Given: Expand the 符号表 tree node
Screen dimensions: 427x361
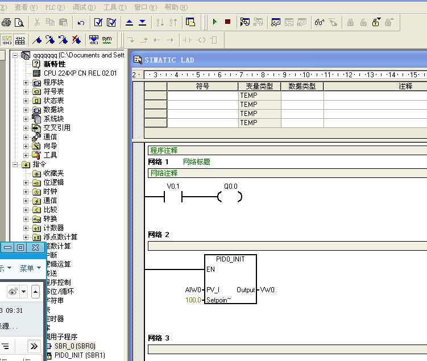Looking at the screenshot, I should [x=26, y=92].
